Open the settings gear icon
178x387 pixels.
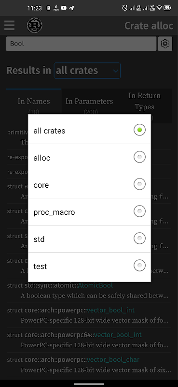(x=165, y=44)
